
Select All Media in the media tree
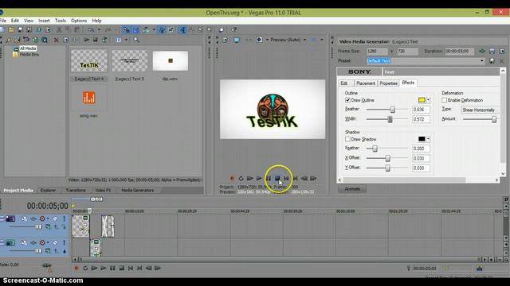(28, 48)
